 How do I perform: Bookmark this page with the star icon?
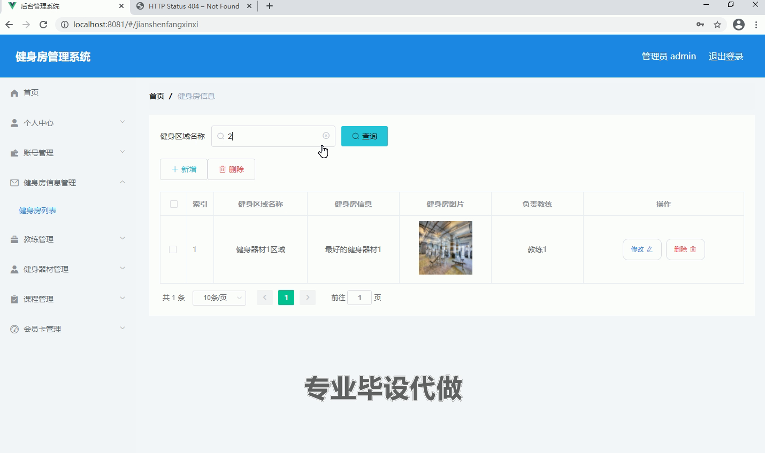click(717, 25)
